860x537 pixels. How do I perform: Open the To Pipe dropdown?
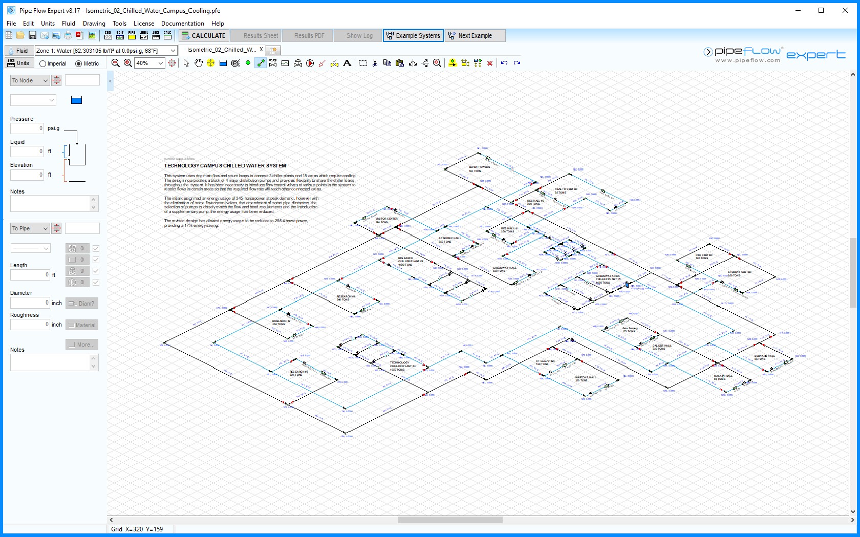tap(30, 228)
